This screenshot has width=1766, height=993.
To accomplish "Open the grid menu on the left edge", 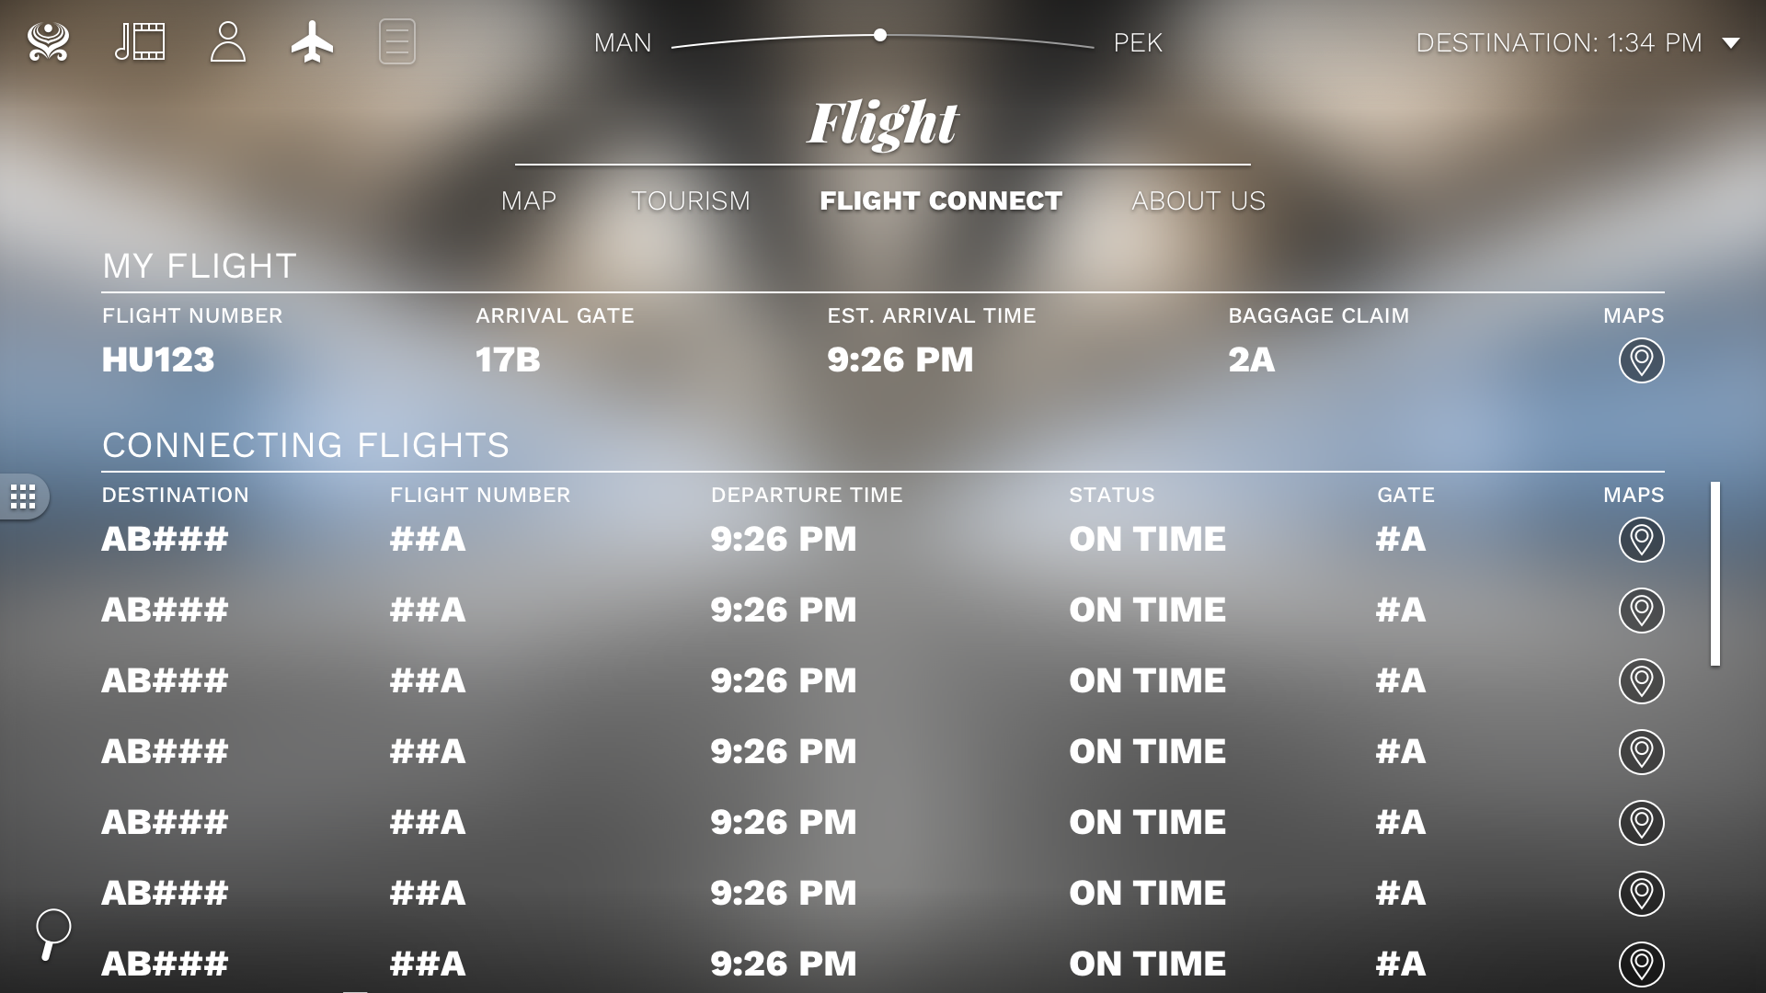I will pyautogui.click(x=22, y=496).
